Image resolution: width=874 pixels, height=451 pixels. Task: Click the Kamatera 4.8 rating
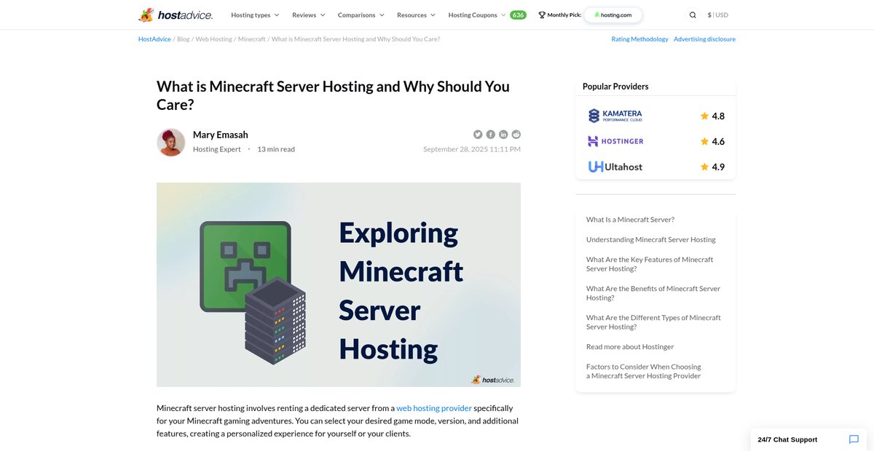pos(712,116)
